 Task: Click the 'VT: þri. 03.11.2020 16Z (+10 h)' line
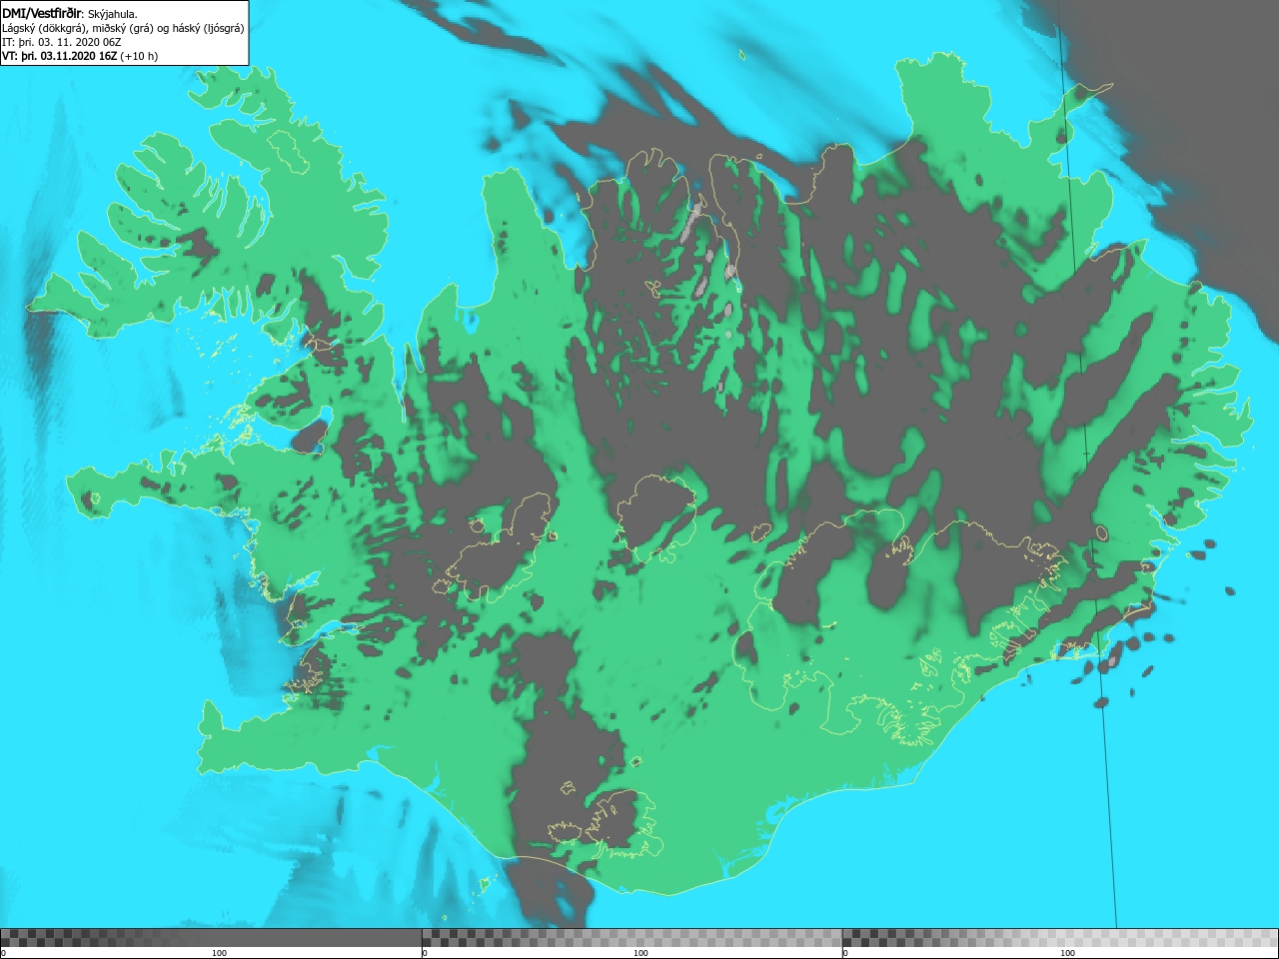click(x=80, y=56)
